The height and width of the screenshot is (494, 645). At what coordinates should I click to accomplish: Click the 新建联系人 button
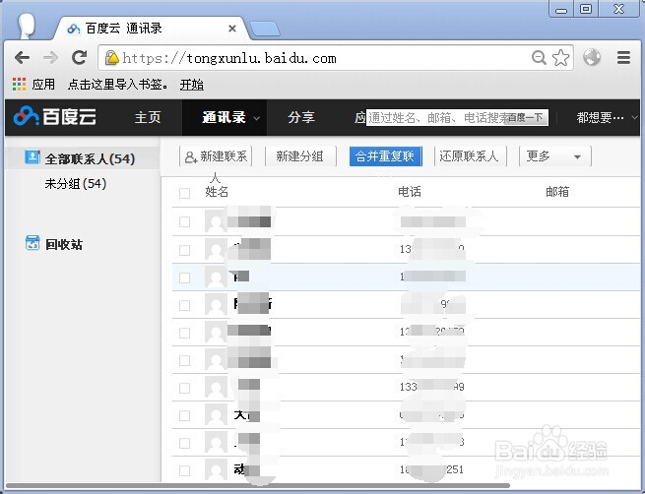point(216,156)
